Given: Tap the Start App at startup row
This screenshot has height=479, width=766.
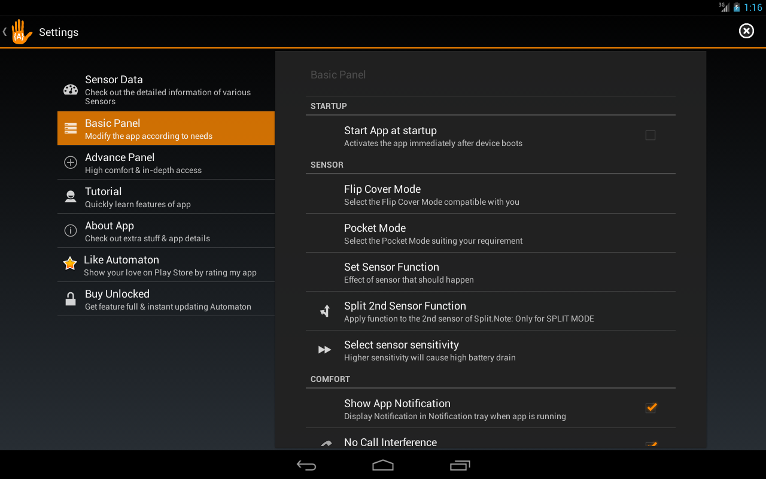Looking at the screenshot, I should 491,136.
